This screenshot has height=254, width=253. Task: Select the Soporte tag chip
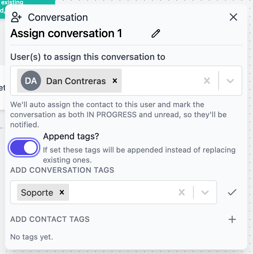tap(38, 192)
